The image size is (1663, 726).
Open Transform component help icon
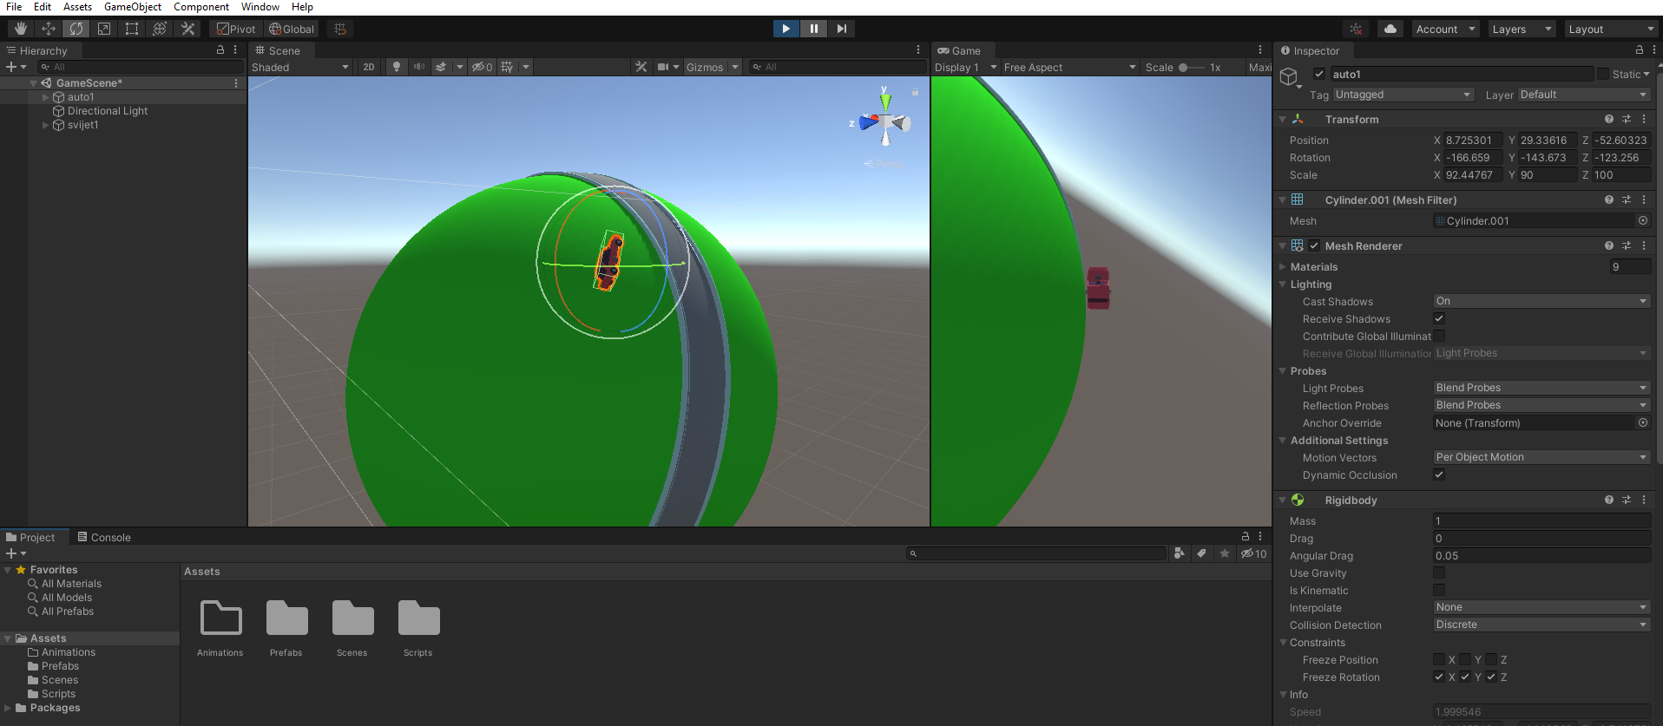tap(1609, 119)
